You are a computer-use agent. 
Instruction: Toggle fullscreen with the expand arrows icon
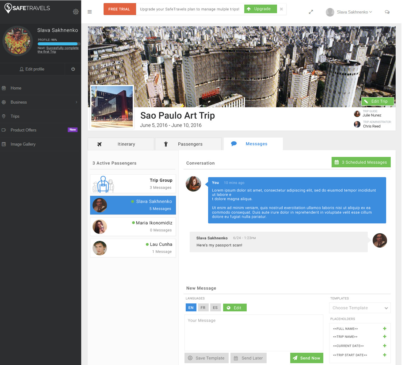[x=311, y=12]
